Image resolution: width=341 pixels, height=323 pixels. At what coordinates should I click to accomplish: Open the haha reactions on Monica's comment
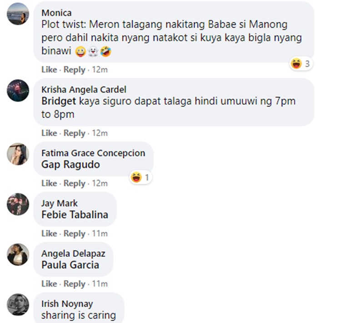[301, 64]
